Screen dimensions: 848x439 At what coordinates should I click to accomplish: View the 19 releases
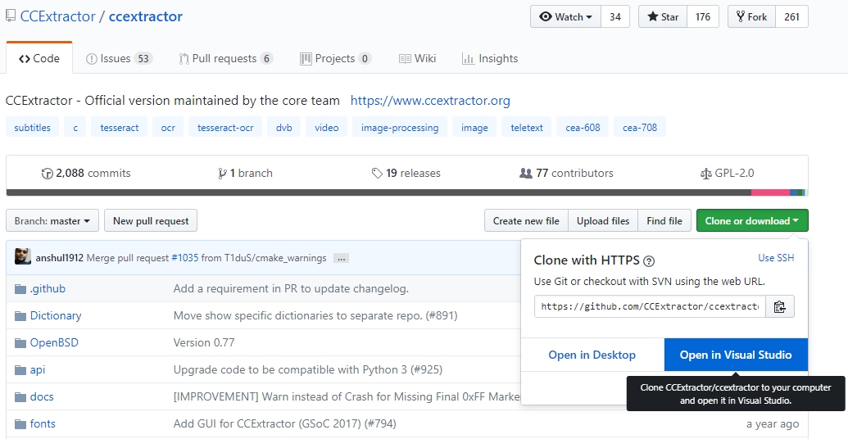(406, 173)
